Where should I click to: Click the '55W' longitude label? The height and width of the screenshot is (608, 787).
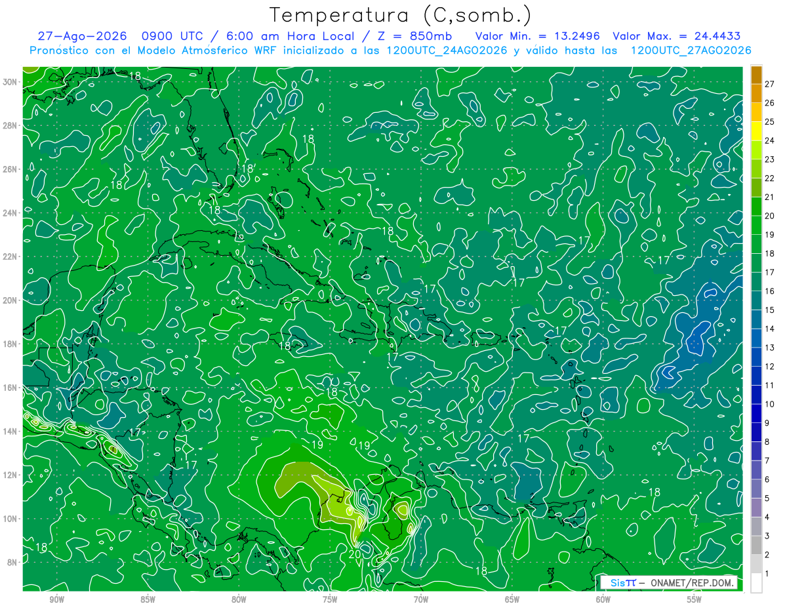695,599
